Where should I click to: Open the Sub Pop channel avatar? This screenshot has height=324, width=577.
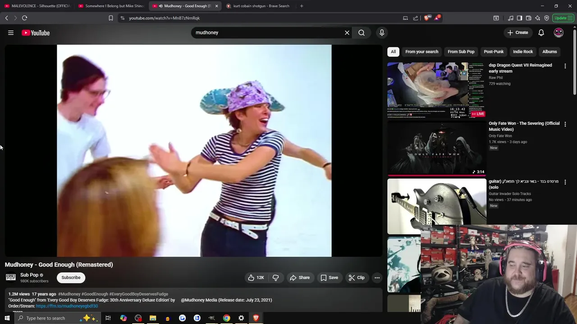[x=11, y=278]
